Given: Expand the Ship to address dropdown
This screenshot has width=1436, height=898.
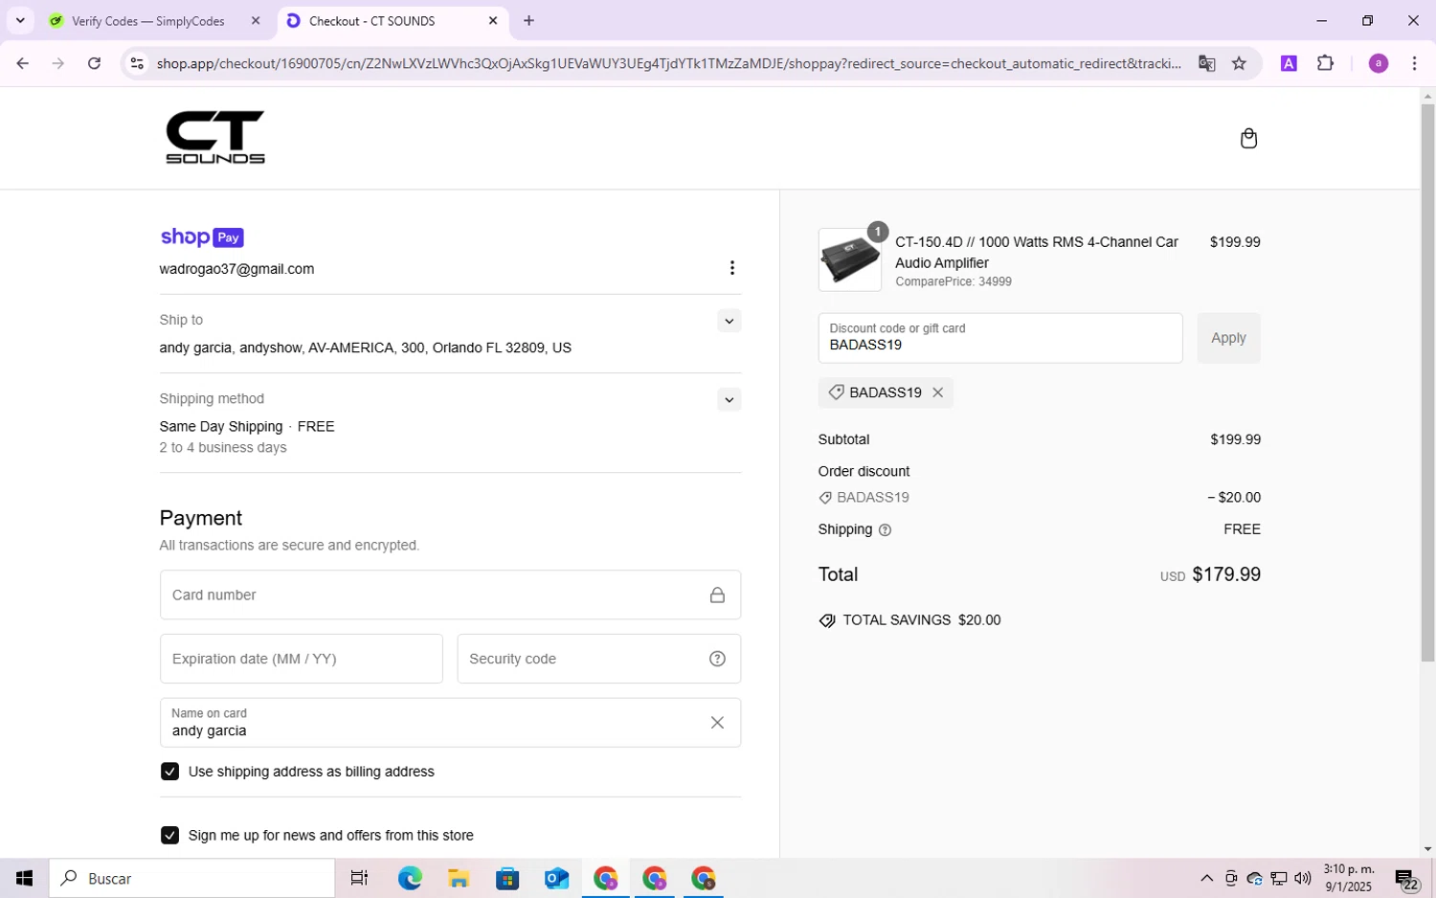Looking at the screenshot, I should click(729, 321).
